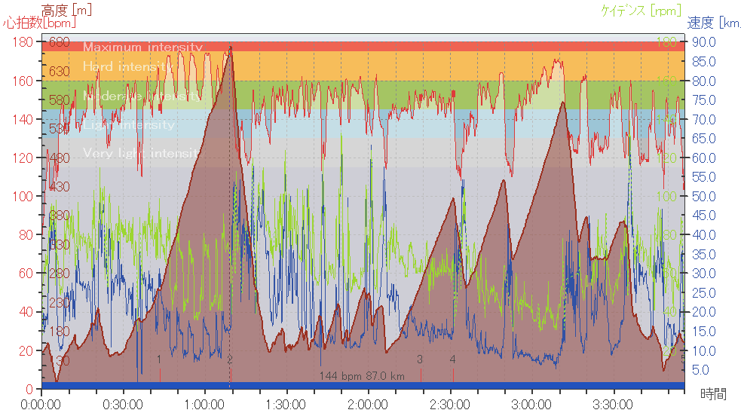The height and width of the screenshot is (416, 741).
Task: Click the 25.0 speed axis value
Action: click(704, 292)
